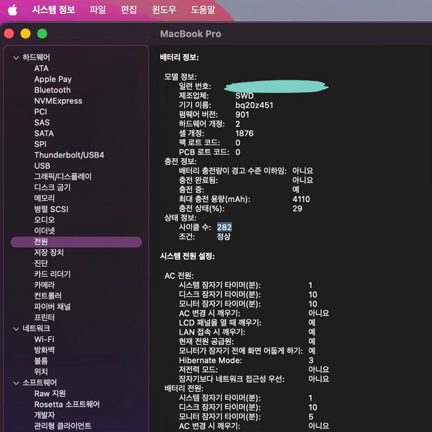Image resolution: width=432 pixels, height=432 pixels.
Task: Click the 배터리 정보 heading
Action: point(179,57)
